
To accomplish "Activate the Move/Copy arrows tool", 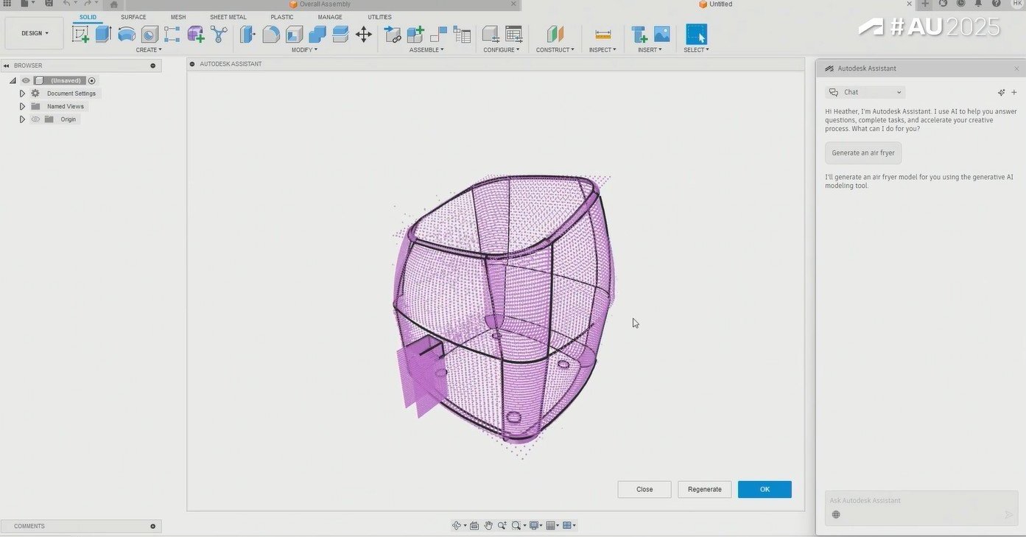I will (364, 34).
